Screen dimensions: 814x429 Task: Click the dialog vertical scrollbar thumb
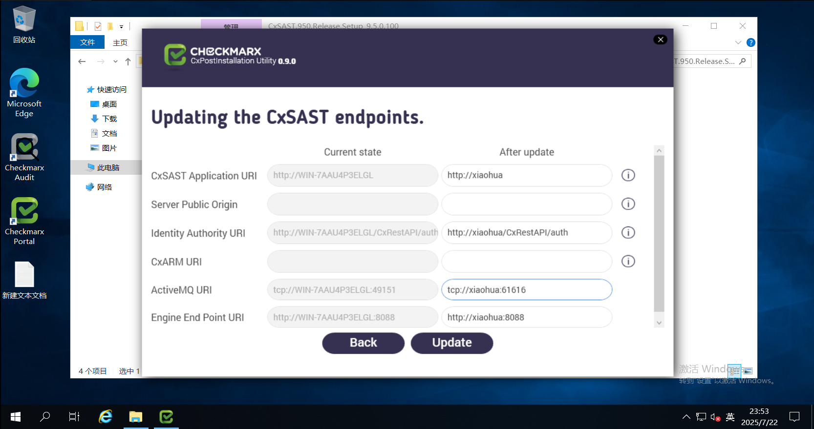[659, 234]
